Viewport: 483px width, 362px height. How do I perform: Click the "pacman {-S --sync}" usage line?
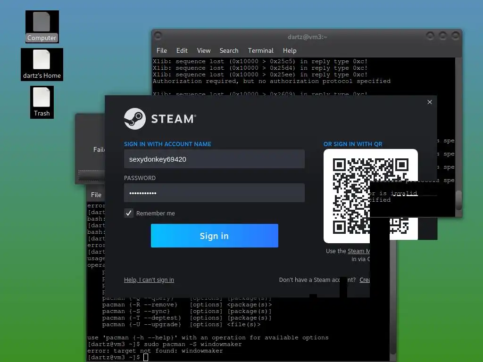click(x=187, y=311)
